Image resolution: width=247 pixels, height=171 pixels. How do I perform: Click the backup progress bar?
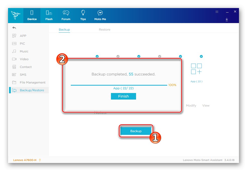point(119,85)
